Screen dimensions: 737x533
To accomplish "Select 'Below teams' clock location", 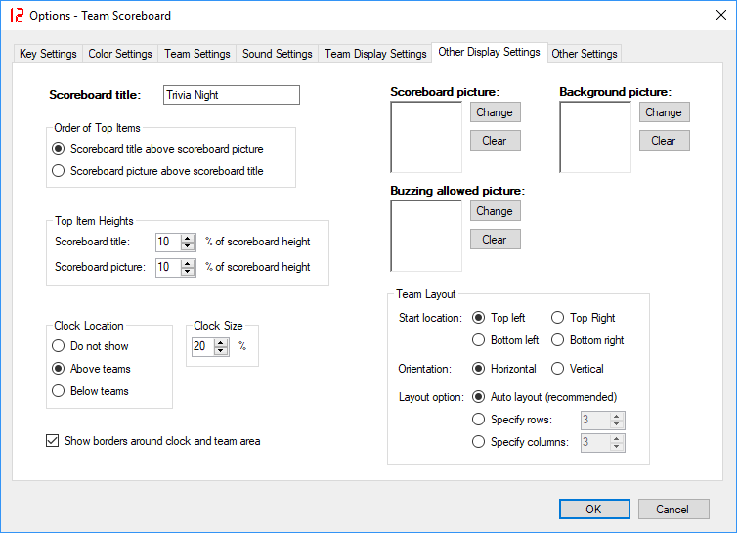I will click(x=59, y=391).
